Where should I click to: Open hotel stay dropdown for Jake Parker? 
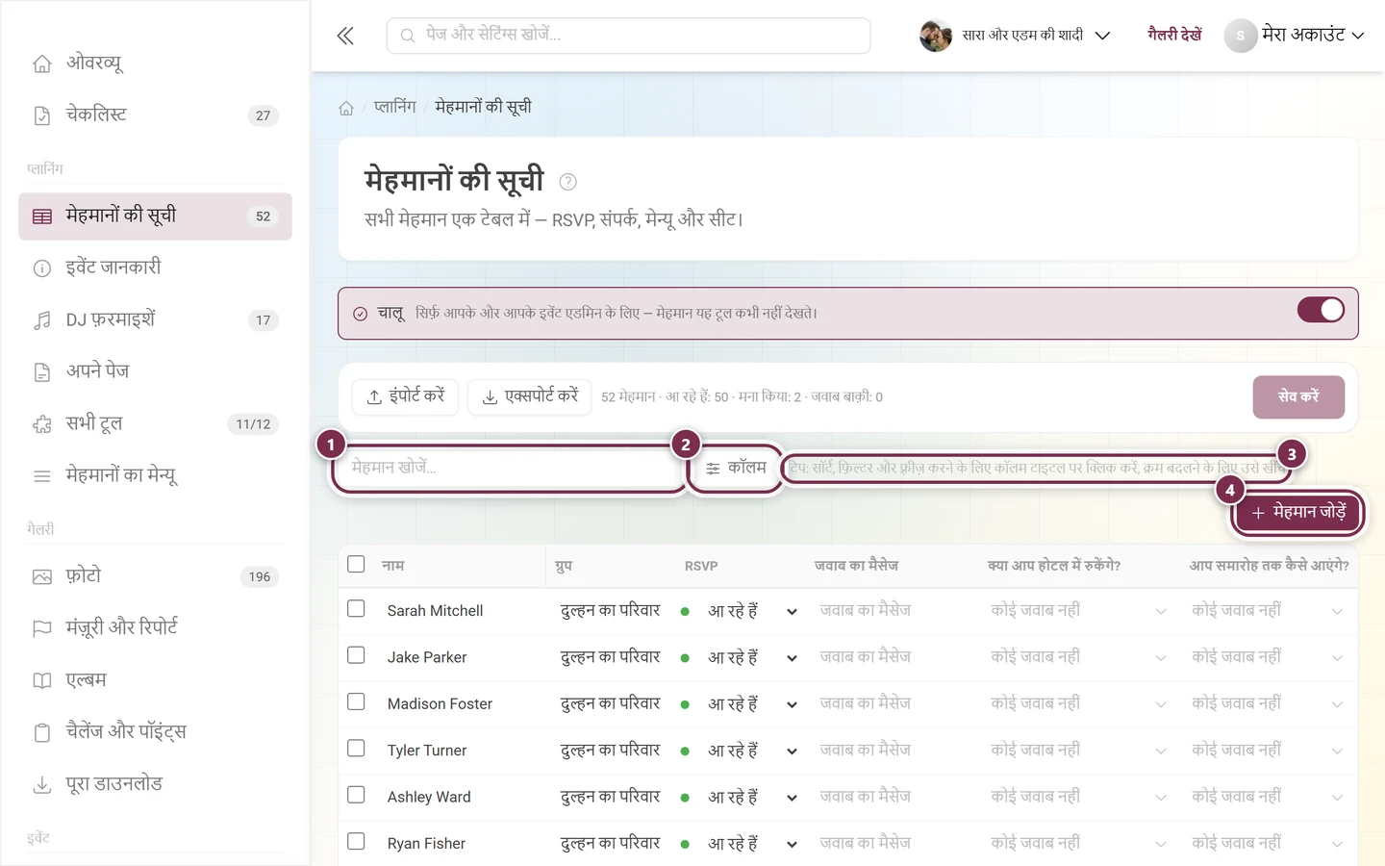tap(1078, 658)
